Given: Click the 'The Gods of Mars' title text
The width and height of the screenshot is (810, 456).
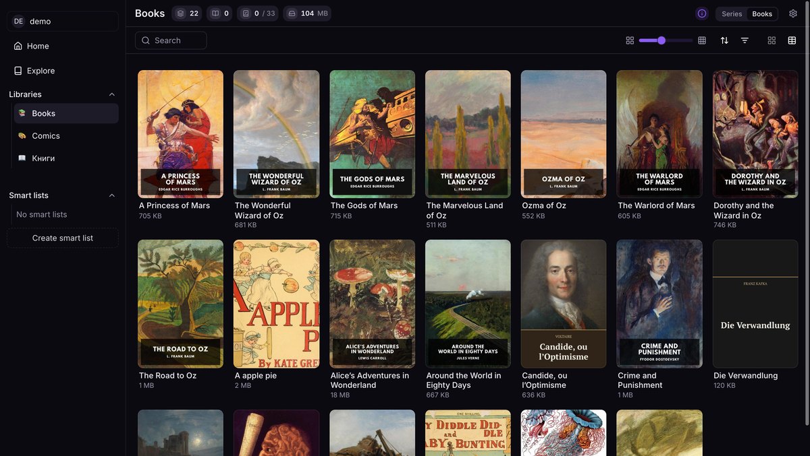Looking at the screenshot, I should 364,205.
